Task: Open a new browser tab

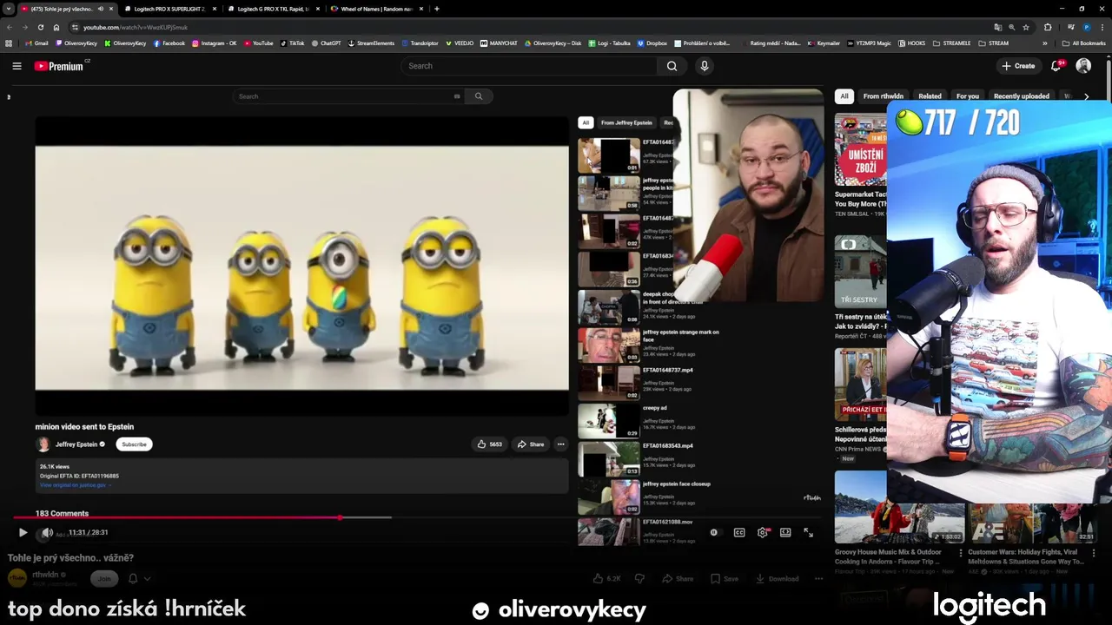Action: pyautogui.click(x=436, y=9)
